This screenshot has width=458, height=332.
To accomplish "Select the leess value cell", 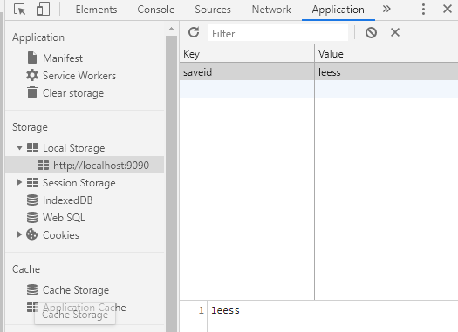I will pos(386,71).
